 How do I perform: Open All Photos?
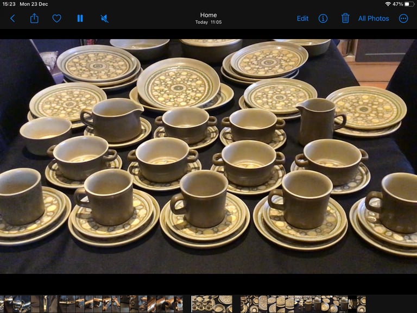(374, 18)
